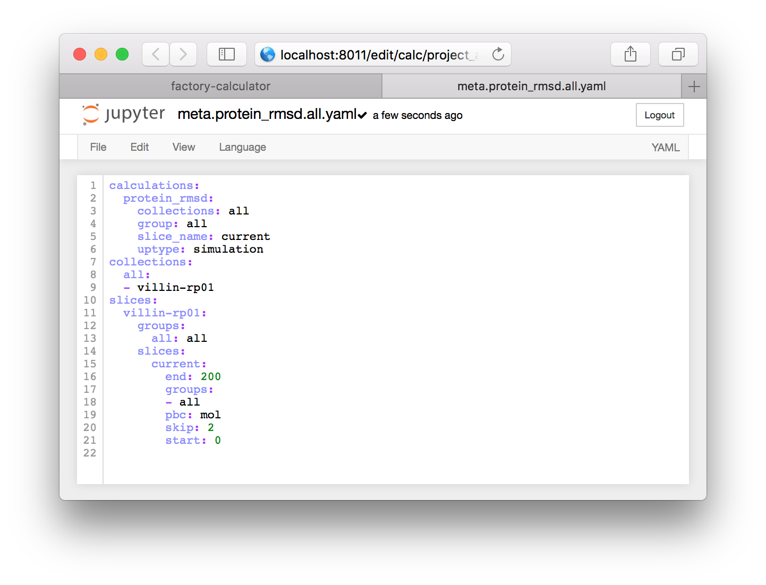Reload the page with the refresh icon
The width and height of the screenshot is (766, 585).
[498, 54]
